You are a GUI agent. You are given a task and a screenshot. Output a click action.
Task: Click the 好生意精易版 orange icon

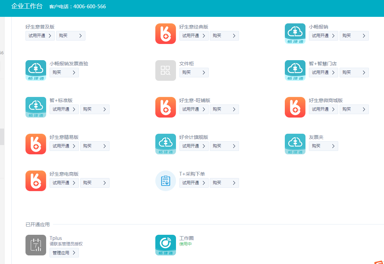(36, 144)
